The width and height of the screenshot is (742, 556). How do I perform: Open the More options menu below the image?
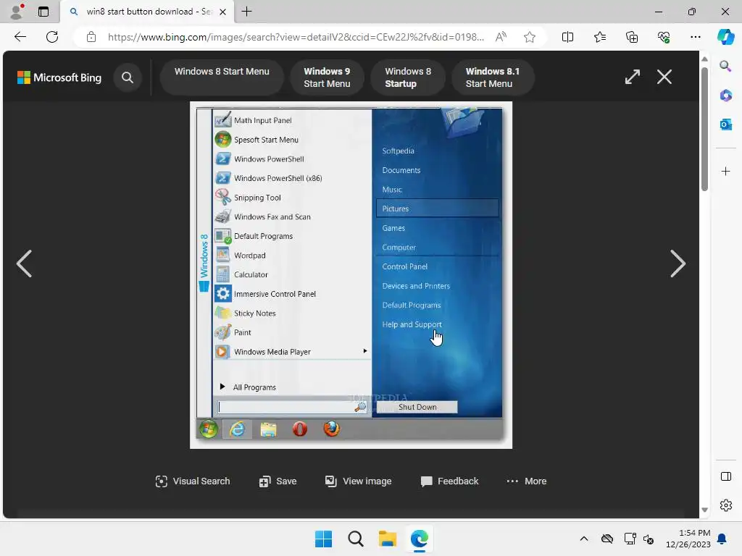point(526,481)
